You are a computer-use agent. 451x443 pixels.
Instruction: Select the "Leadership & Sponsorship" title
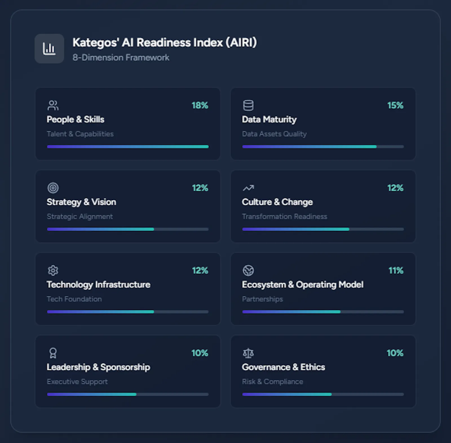pos(98,367)
